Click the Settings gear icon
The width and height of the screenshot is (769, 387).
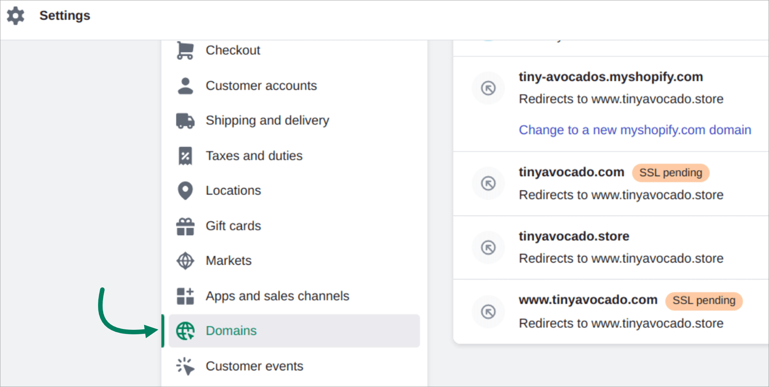16,16
